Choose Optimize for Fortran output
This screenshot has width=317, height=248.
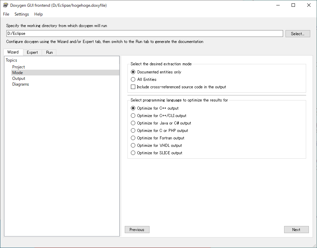click(x=158, y=138)
